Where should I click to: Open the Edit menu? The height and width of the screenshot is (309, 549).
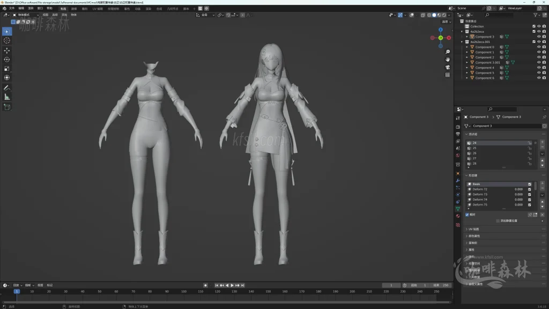tap(21, 9)
